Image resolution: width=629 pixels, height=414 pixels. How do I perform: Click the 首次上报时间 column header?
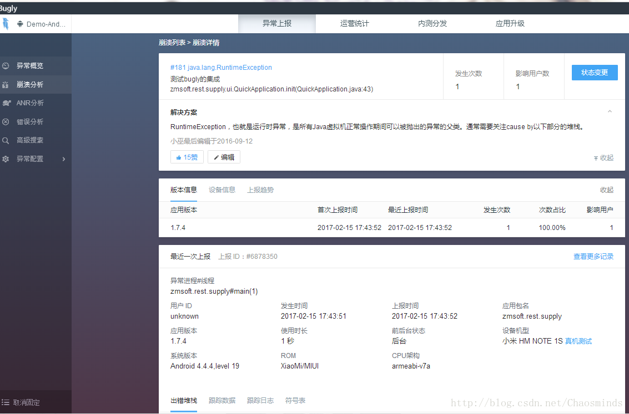coord(338,210)
